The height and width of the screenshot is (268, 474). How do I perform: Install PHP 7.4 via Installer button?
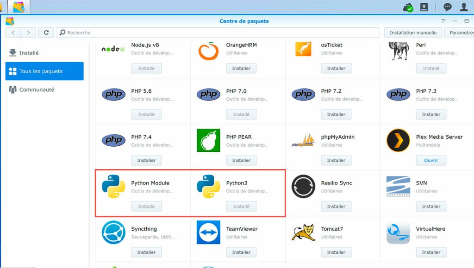(146, 160)
